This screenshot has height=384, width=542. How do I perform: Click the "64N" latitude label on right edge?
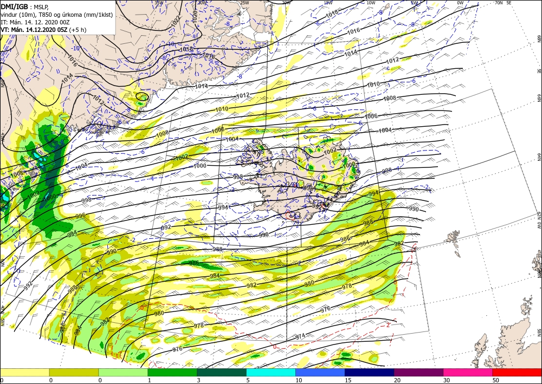pyautogui.click(x=539, y=157)
